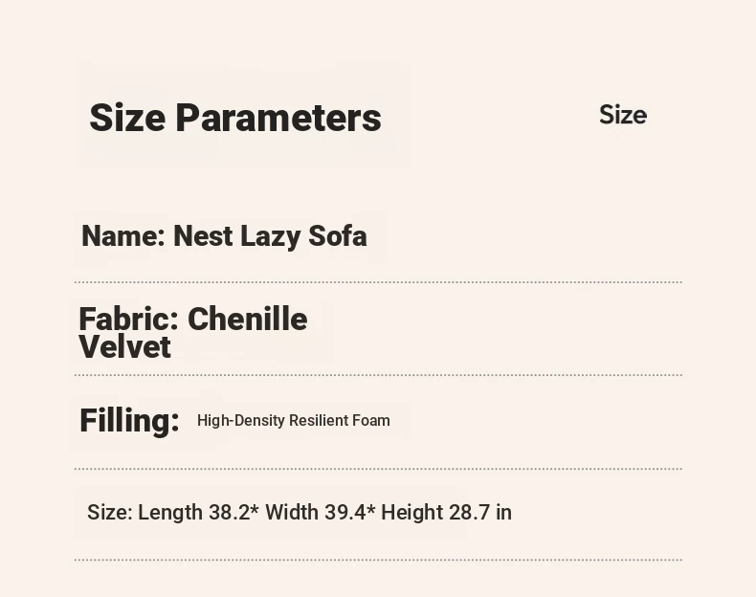Screen dimensions: 756x597
Task: Click the "Height 28.7 in" dimension
Action: tap(447, 513)
